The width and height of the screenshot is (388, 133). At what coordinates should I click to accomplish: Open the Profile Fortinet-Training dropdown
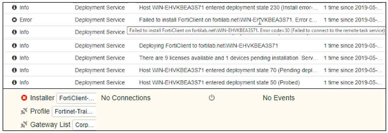[x=74, y=112]
